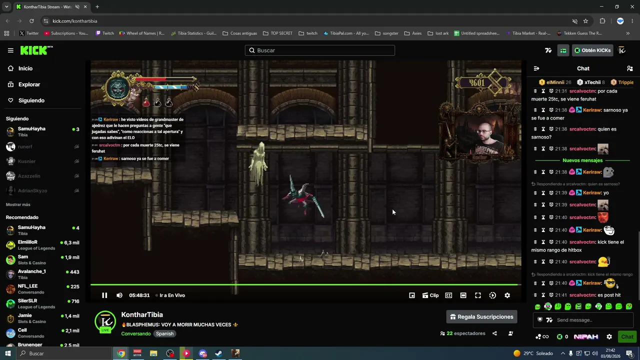Pause the stream video
This screenshot has height=360, width=640.
pos(104,295)
